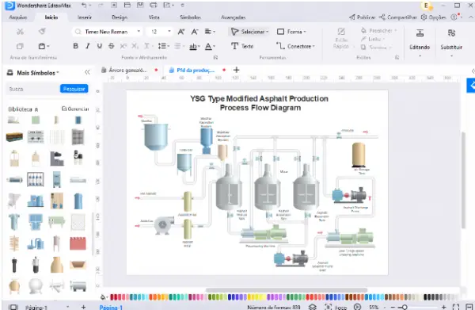Open the Inserir ribbon tab
Image resolution: width=475 pixels, height=310 pixels.
pos(85,17)
